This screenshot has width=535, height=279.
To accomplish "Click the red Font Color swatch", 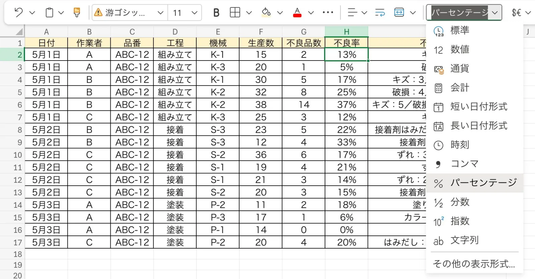I will [297, 13].
